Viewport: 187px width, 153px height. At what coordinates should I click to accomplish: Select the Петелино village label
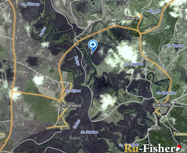[70, 105]
